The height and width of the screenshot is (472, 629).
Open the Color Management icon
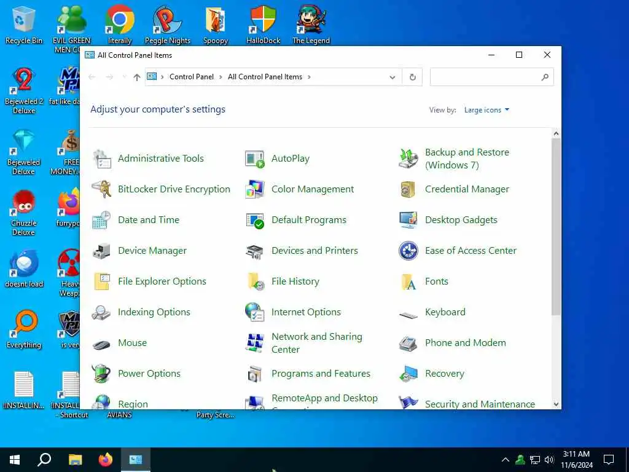coord(255,189)
